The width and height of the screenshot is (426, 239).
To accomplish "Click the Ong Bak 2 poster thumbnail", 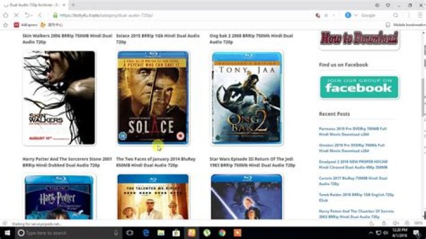I will click(x=247, y=98).
